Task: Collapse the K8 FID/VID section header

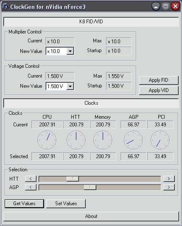Action: pyautogui.click(x=91, y=22)
